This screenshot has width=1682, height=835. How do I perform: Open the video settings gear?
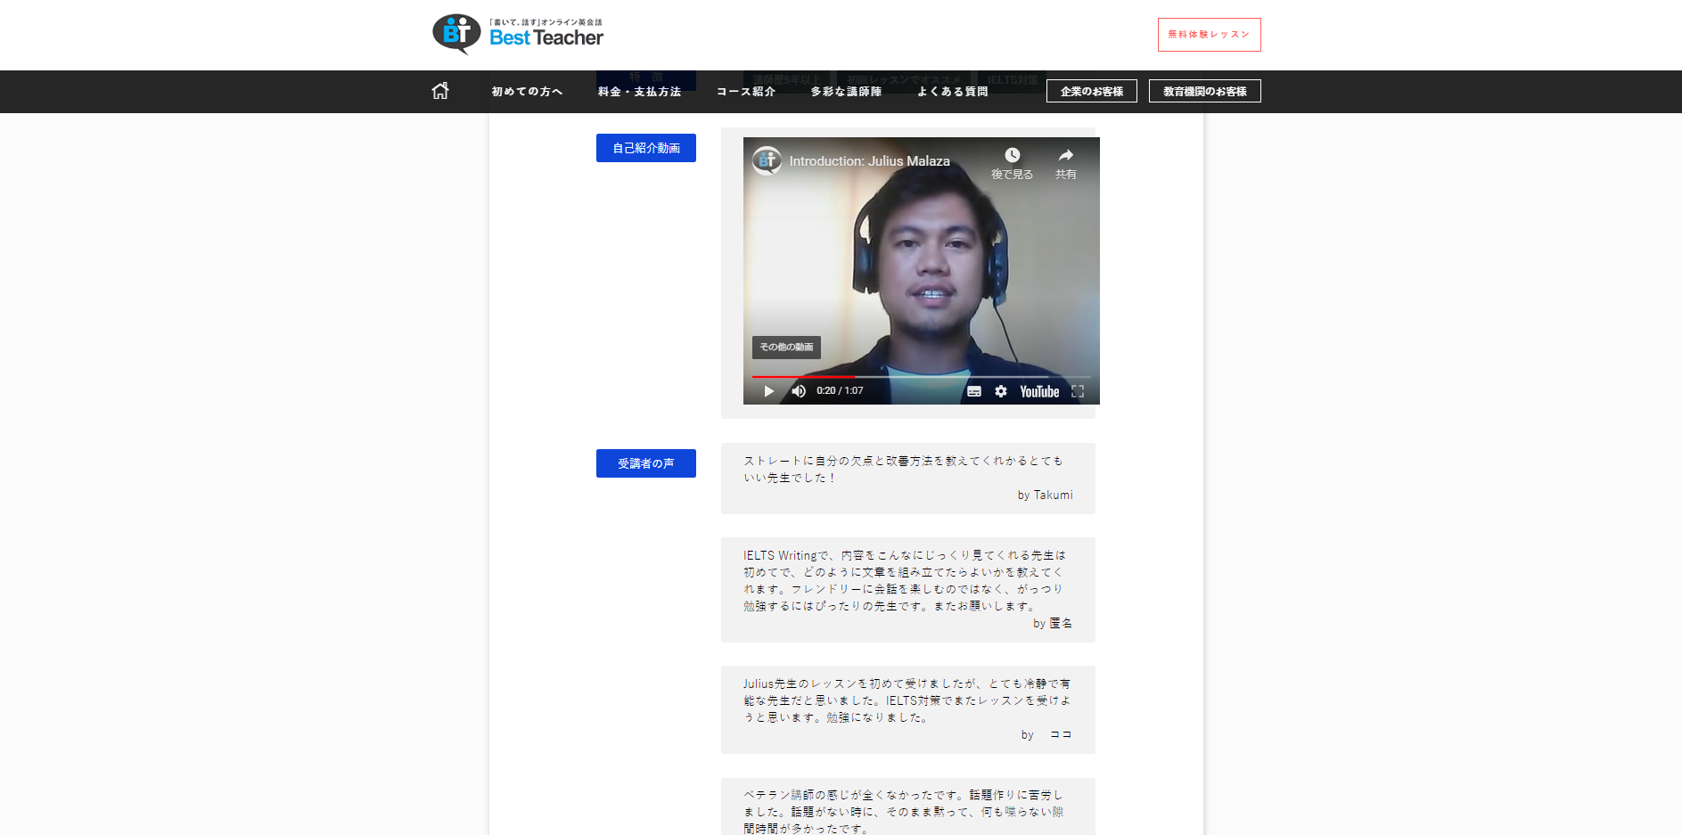pyautogui.click(x=1001, y=391)
